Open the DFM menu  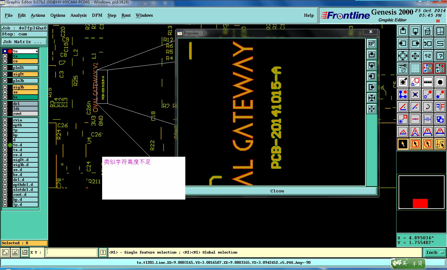97,15
